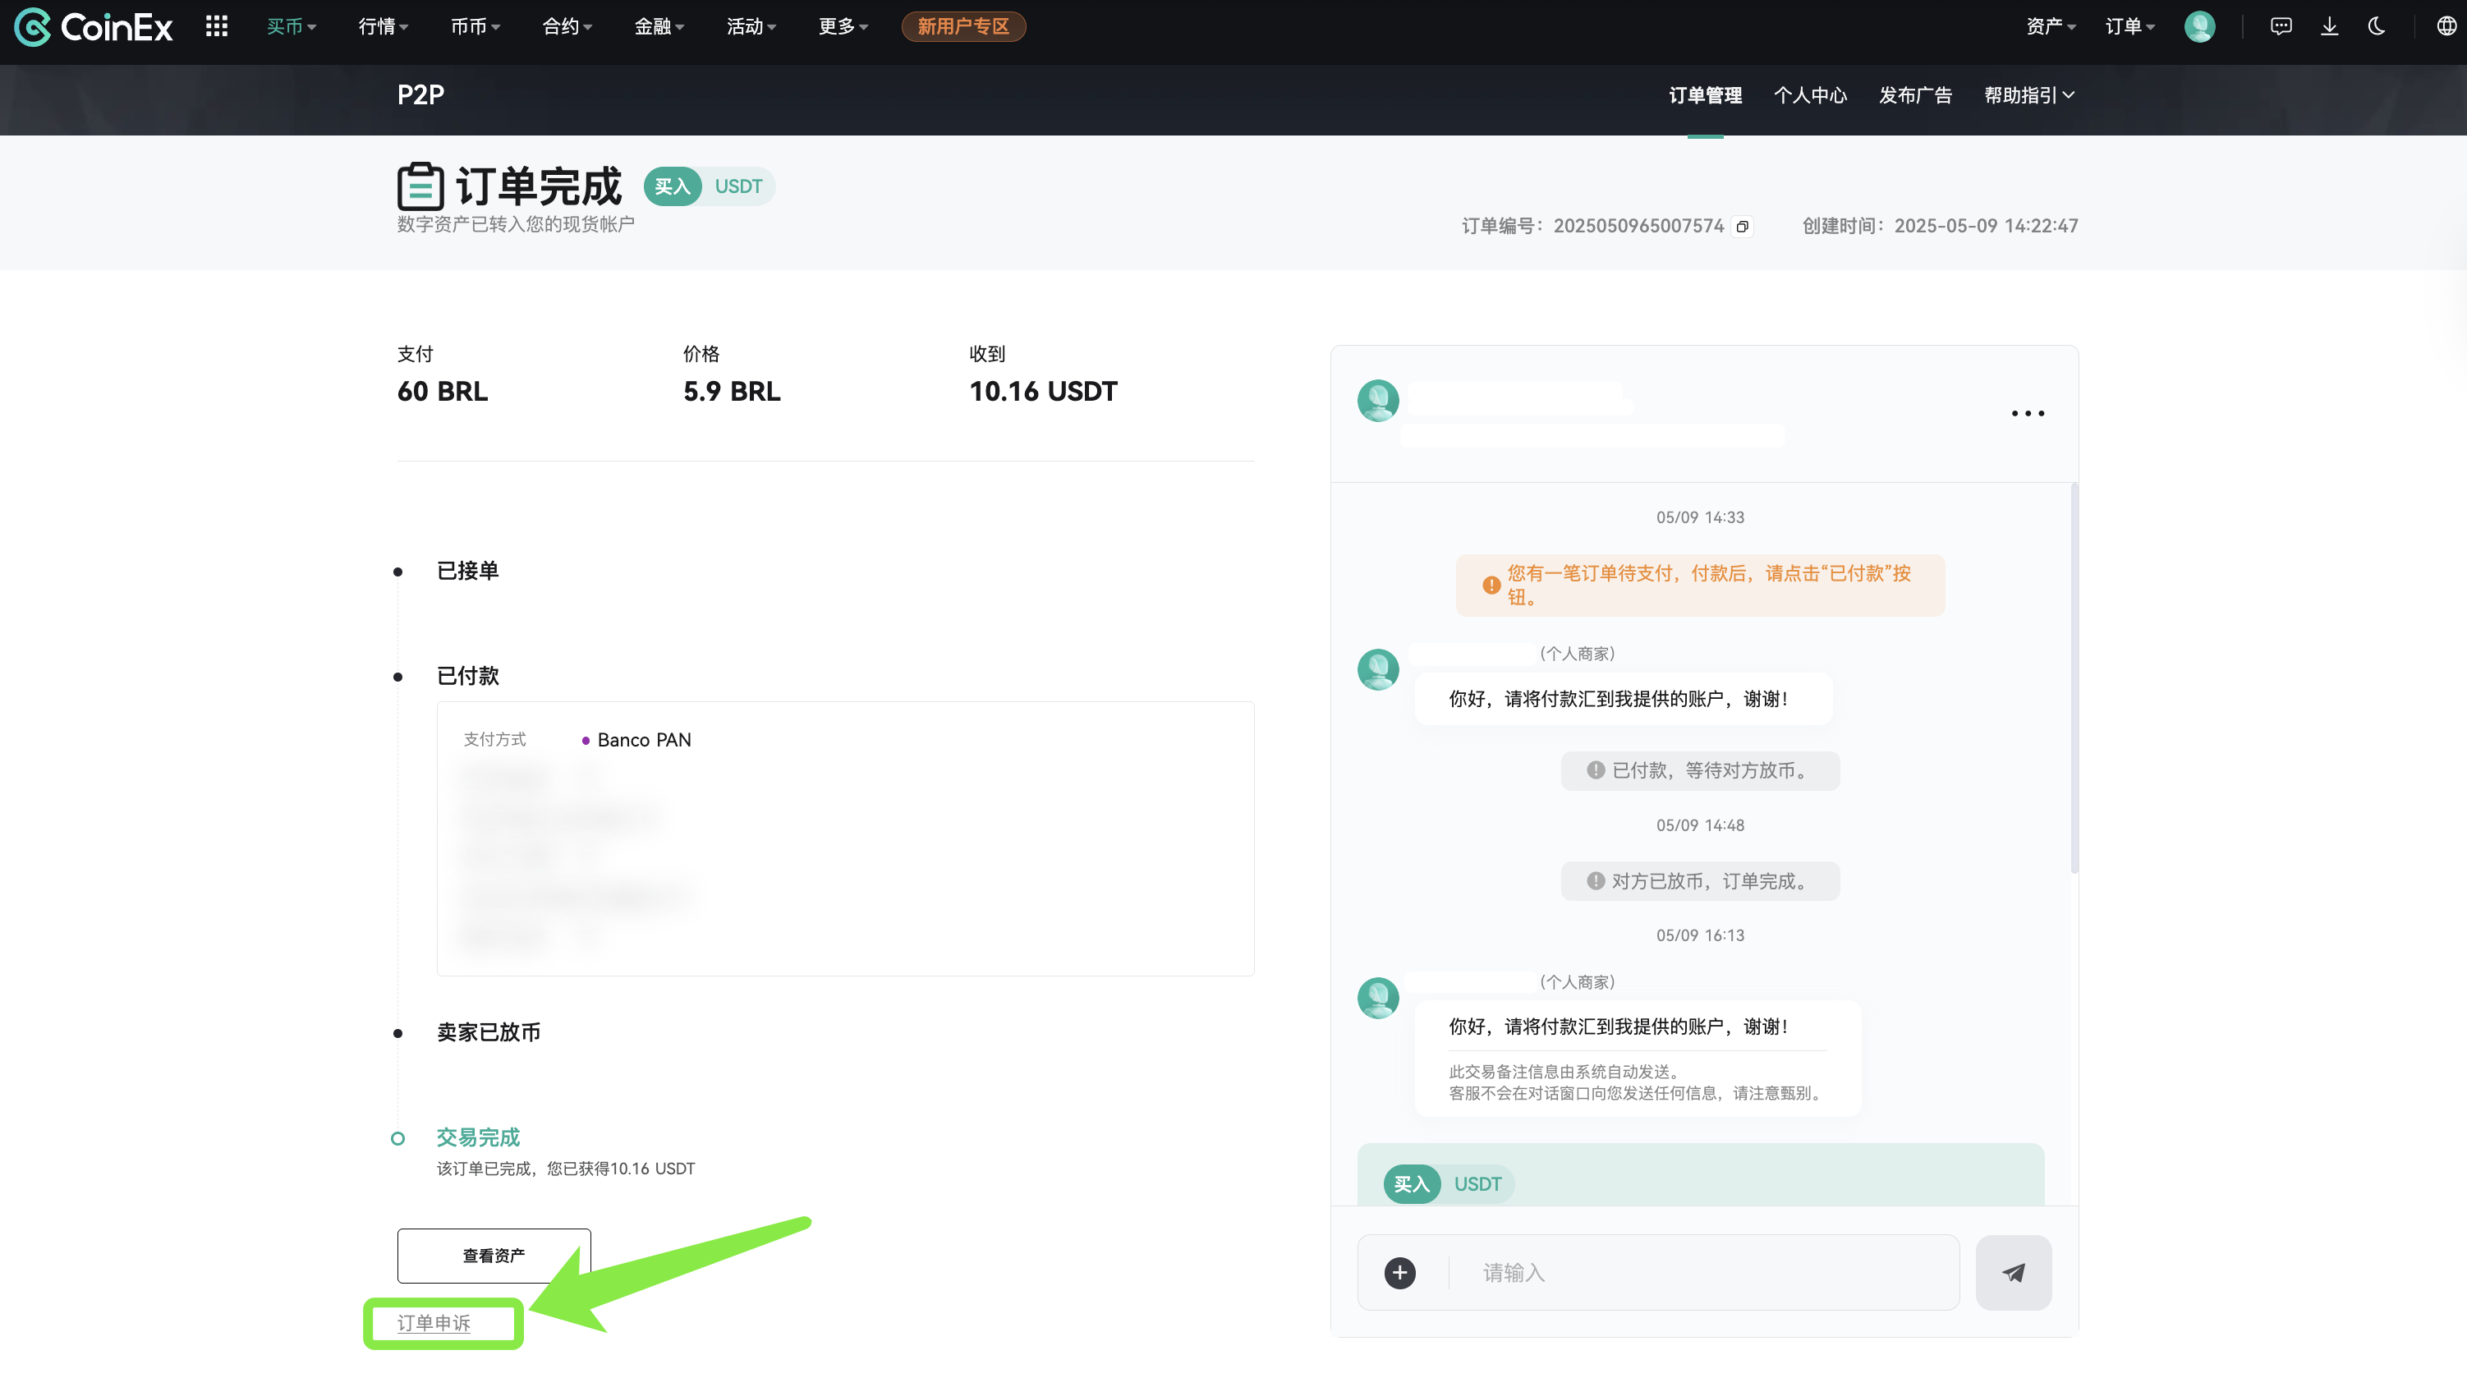2467x1378 pixels.
Task: Expand the 资产 dropdown
Action: pos(2048,25)
